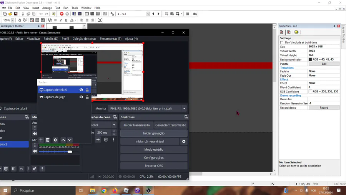Screen dimensions: 346x195
Task: Open audio mixer three-dot menu at bottom
Action: coord(42,169)
